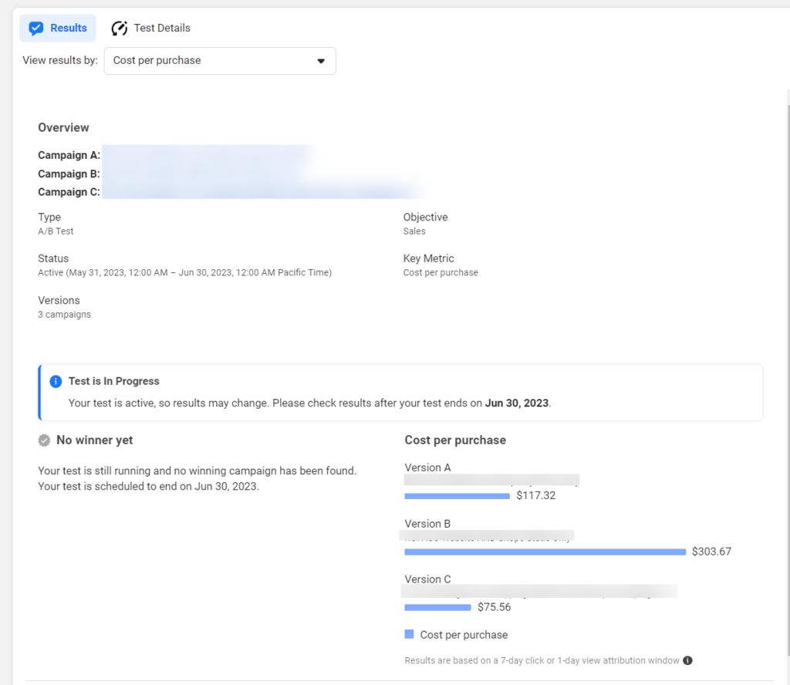Open the View results by dropdown
Viewport: 790px width, 685px height.
tap(220, 61)
